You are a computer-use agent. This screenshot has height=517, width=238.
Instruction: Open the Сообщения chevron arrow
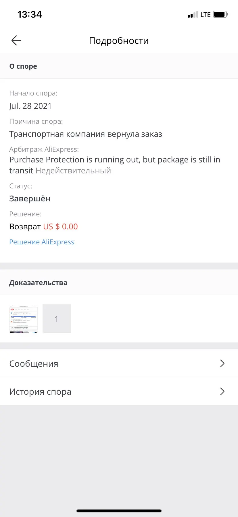(222, 364)
